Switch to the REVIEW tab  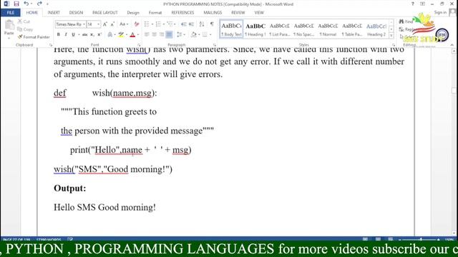pos(238,13)
